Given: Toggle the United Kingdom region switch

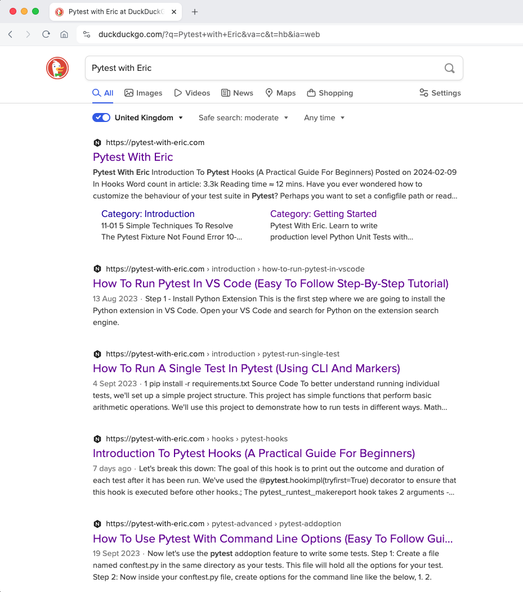Looking at the screenshot, I should click(x=101, y=118).
